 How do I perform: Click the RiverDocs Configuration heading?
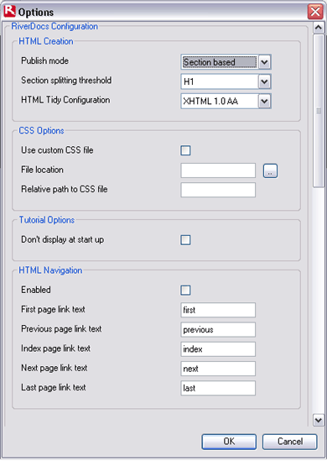tap(54, 26)
